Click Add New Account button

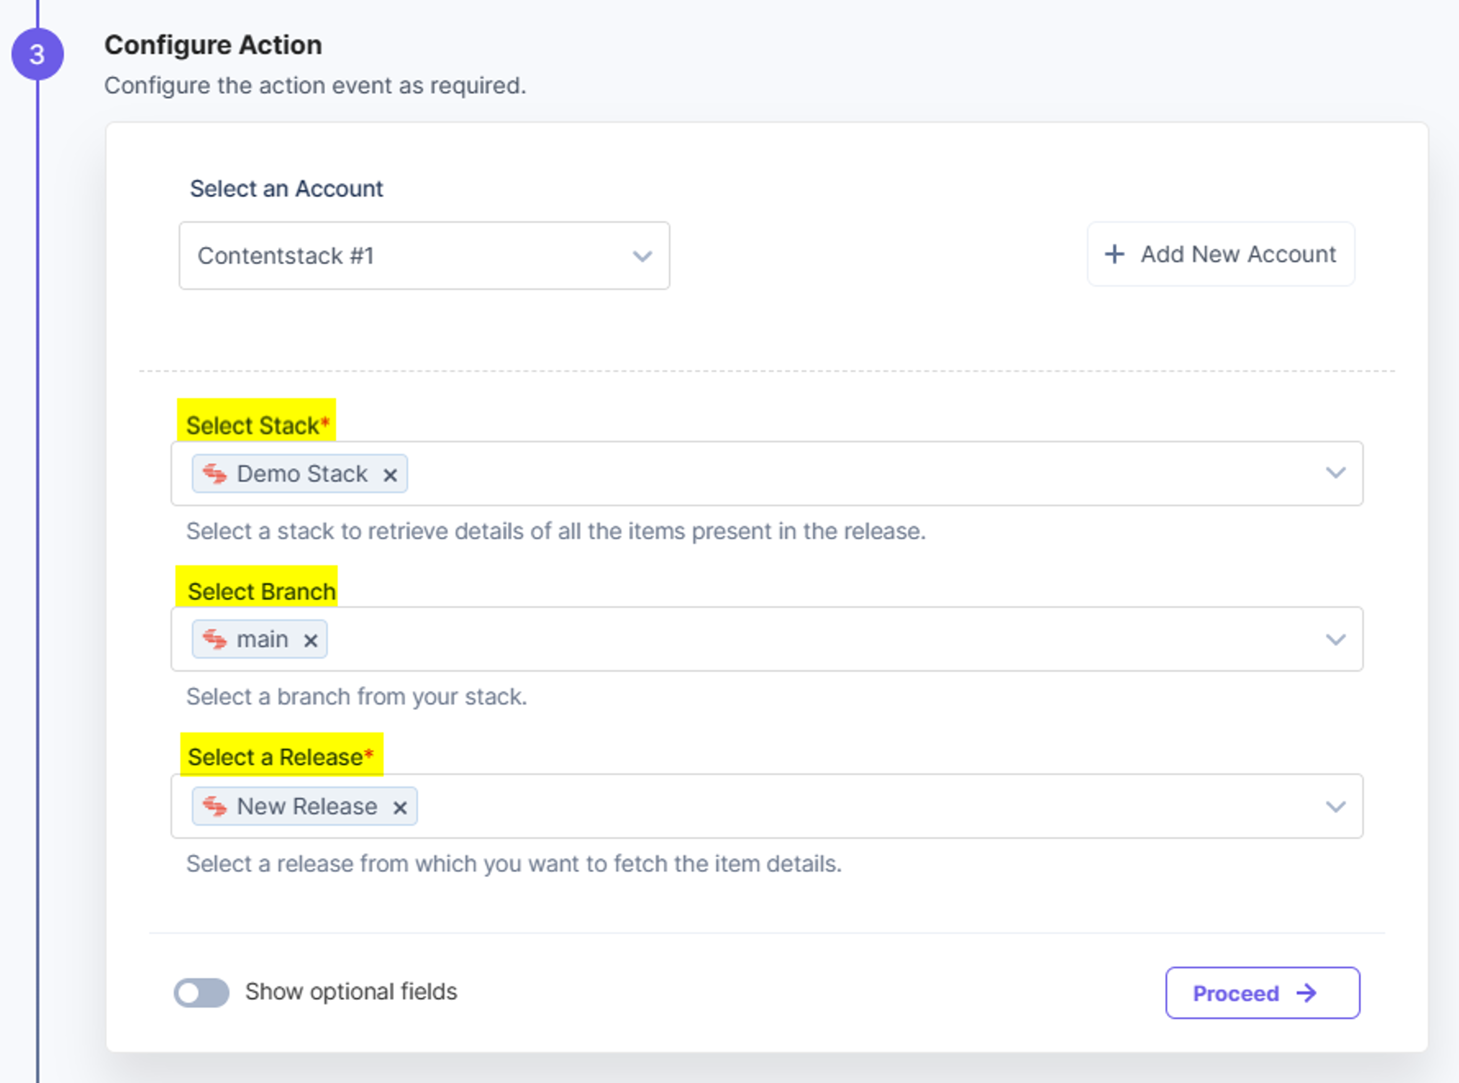[1220, 255]
